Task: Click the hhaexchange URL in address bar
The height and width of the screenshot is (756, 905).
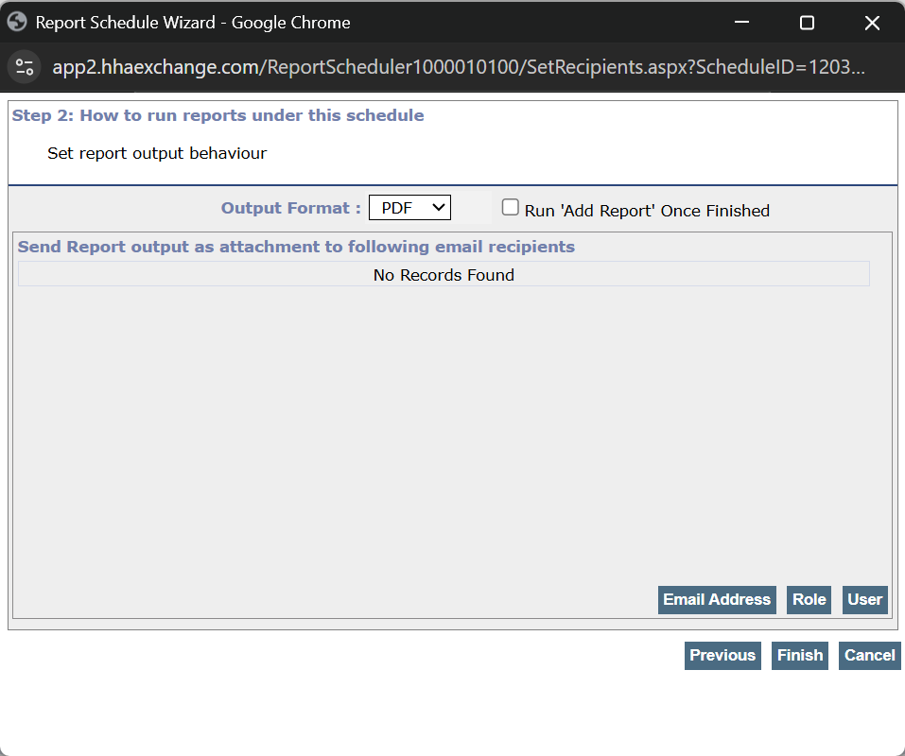Action: tap(458, 67)
